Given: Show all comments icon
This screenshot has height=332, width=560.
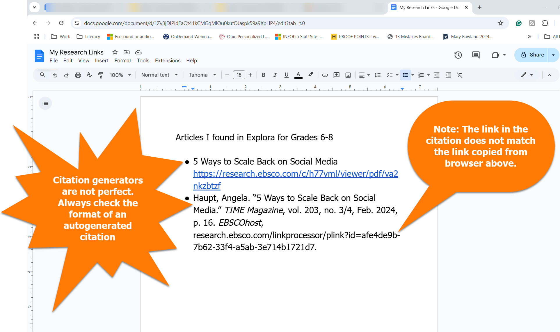Looking at the screenshot, I should click(x=476, y=55).
